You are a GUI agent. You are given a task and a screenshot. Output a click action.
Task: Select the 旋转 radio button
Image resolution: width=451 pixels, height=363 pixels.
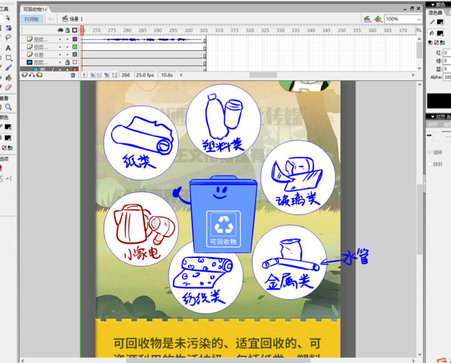[x=430, y=152]
